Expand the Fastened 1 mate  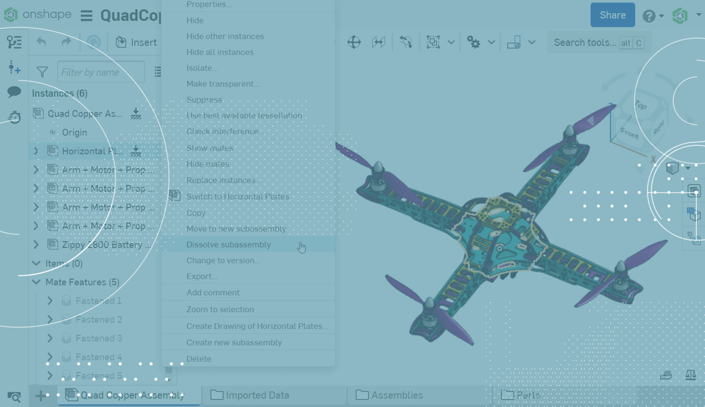pos(50,301)
